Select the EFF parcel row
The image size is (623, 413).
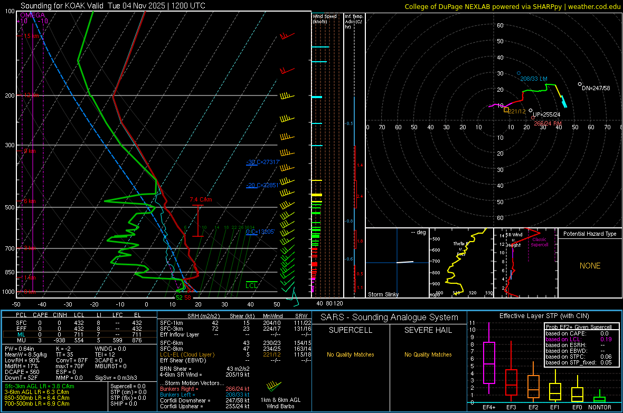point(79,329)
